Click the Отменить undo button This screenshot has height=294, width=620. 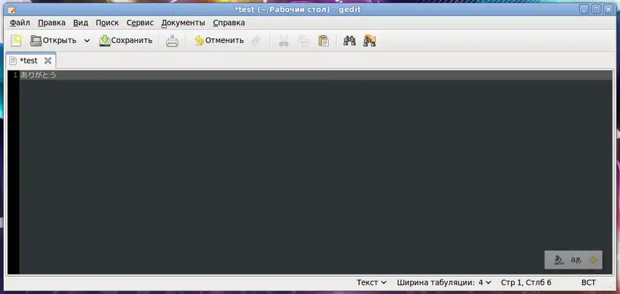[219, 41]
